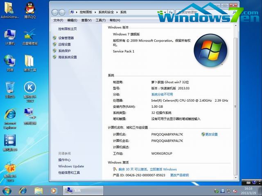Click 控制面板 in the address breadcrumb
The height and width of the screenshot is (196, 262).
tap(86, 12)
